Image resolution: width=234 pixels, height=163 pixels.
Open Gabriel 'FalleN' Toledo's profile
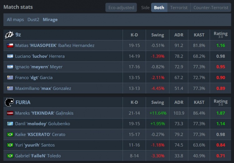pyautogui.click(x=38, y=156)
